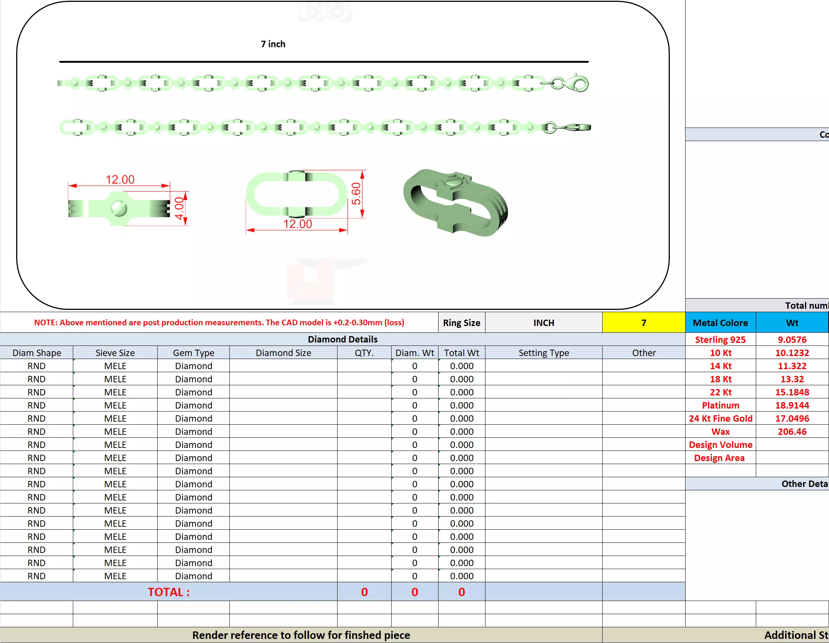Click the Sieve Size column header

115,353
